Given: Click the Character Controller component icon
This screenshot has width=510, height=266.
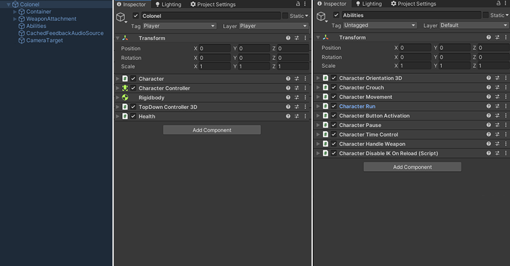Looking at the screenshot, I should tap(125, 88).
